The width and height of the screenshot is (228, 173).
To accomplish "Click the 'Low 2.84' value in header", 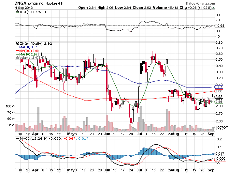I will click(123, 8).
